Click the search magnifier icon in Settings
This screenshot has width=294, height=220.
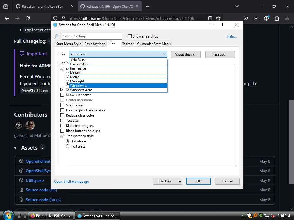[56, 36]
